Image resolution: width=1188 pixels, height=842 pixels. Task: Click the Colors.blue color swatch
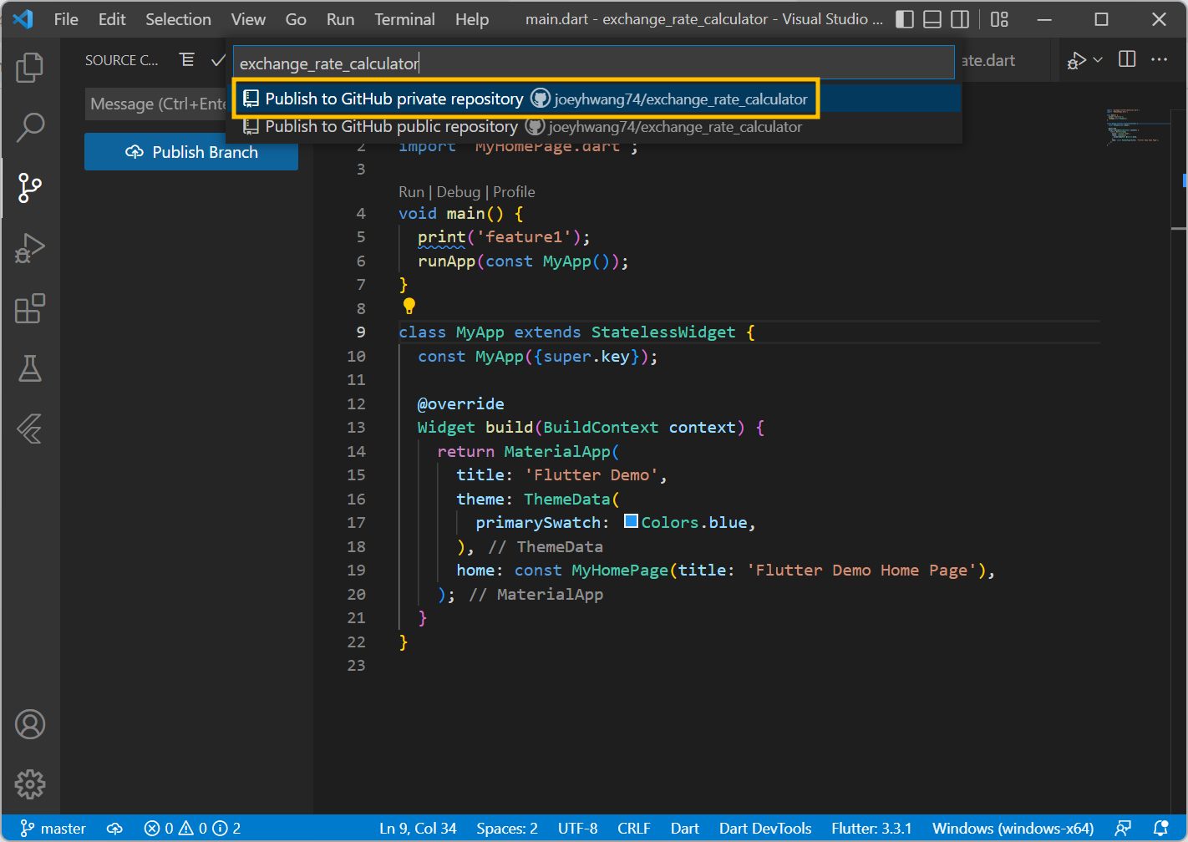pyautogui.click(x=631, y=521)
